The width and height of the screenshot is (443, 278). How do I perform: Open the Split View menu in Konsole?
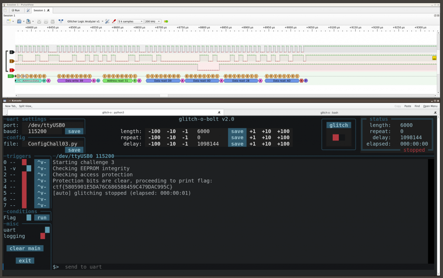(26, 106)
